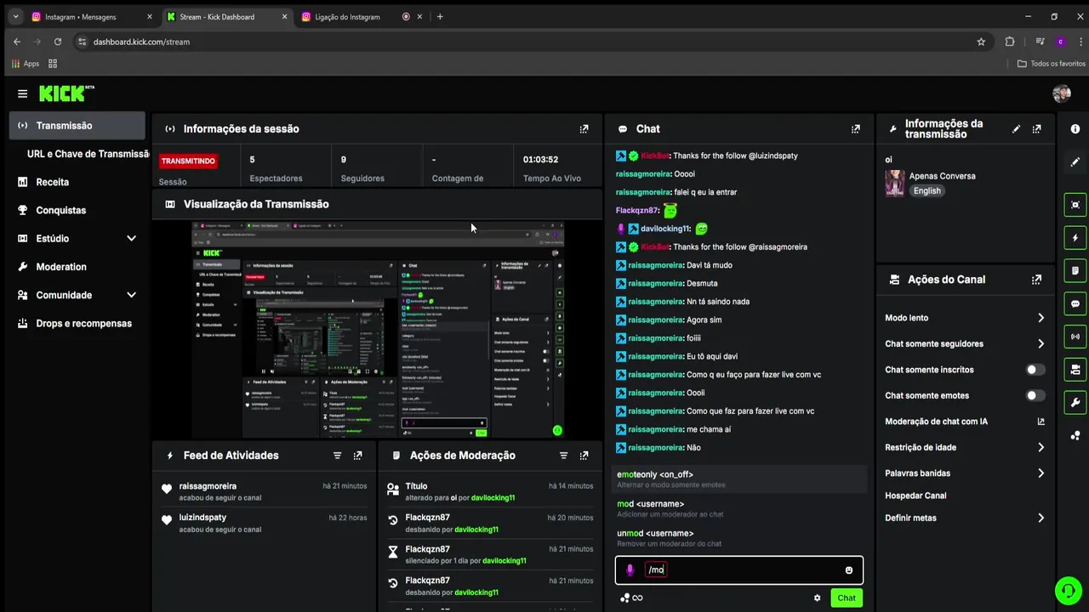The width and height of the screenshot is (1089, 612).
Task: Open Definir metas options
Action: (x=965, y=518)
